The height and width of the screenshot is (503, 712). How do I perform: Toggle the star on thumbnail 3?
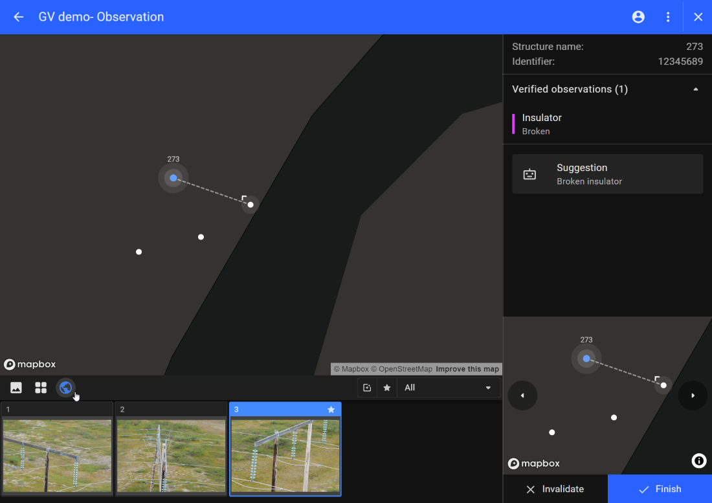(331, 409)
